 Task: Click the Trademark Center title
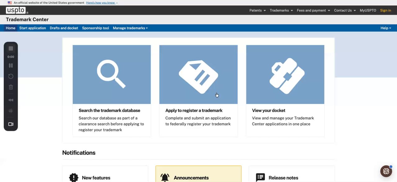point(27,19)
